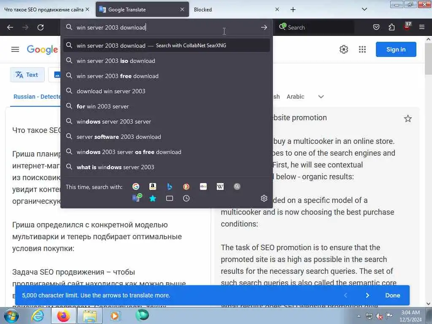
Task: Open Internet Explorer from the taskbar
Action: (38, 316)
